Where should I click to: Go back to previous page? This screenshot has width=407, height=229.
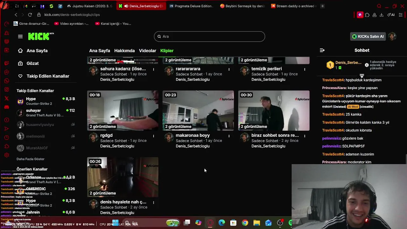tap(16, 15)
